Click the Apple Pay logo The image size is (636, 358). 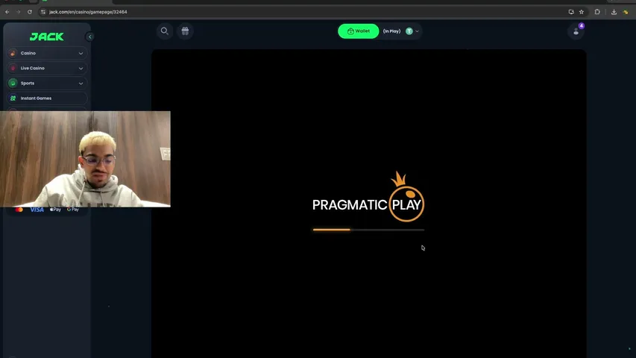[x=55, y=210]
